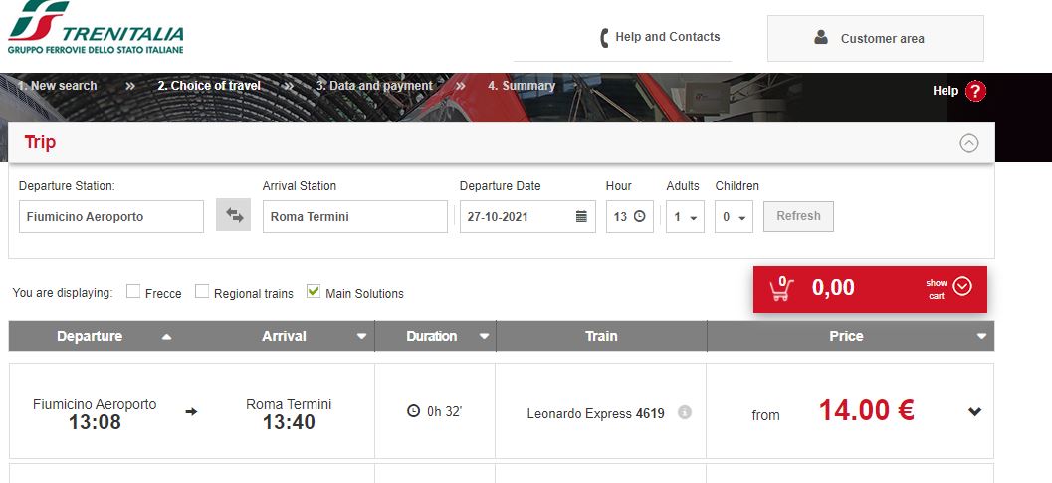Sort ascending with the Departure column arrow
The height and width of the screenshot is (483, 1052).
pos(166,337)
